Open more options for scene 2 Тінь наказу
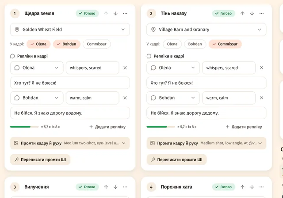Screen dimensions: 283x198 click(261, 13)
